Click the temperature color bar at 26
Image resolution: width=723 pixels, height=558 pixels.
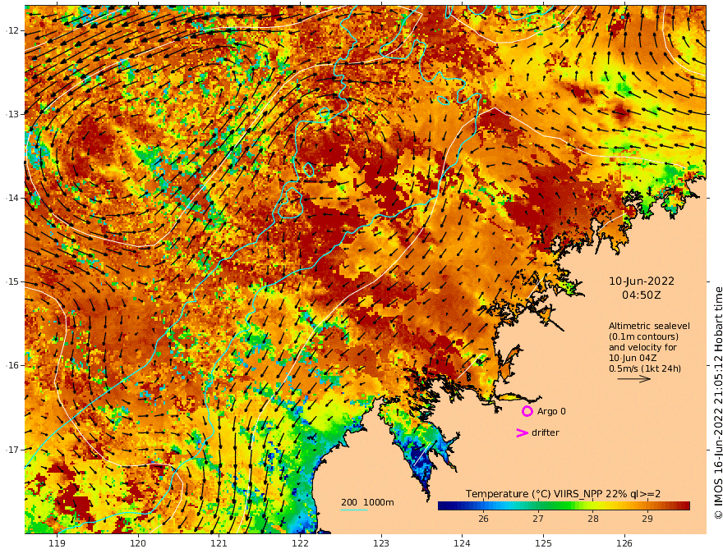(483, 506)
